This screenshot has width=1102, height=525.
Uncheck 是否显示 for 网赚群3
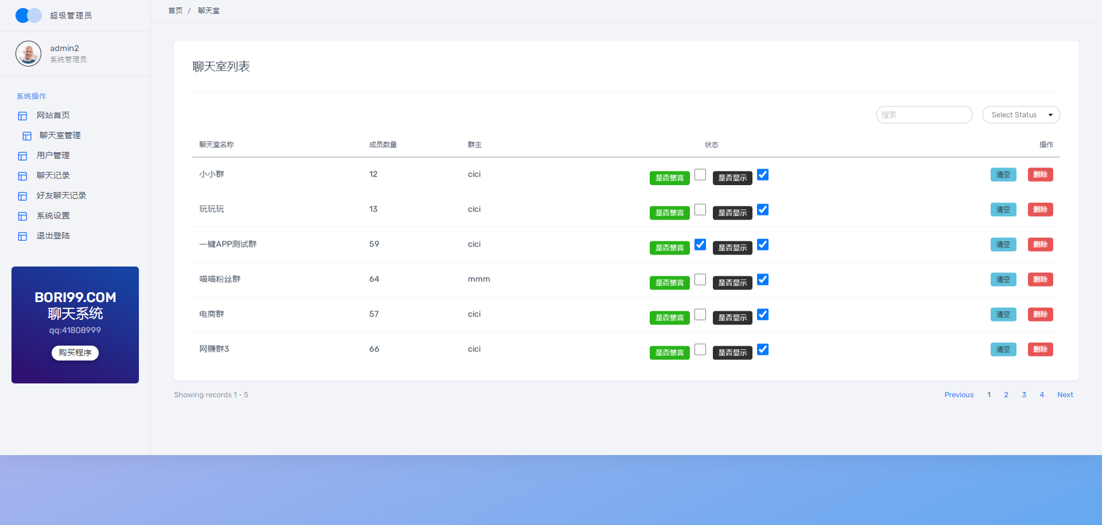(763, 350)
